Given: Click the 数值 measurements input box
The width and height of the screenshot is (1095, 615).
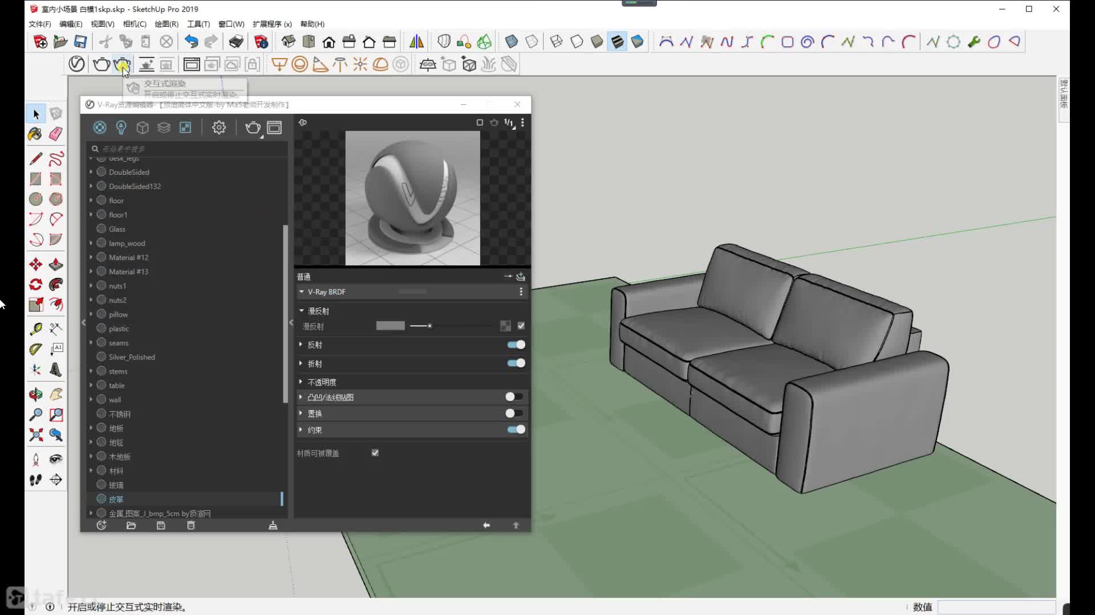Looking at the screenshot, I should point(996,607).
